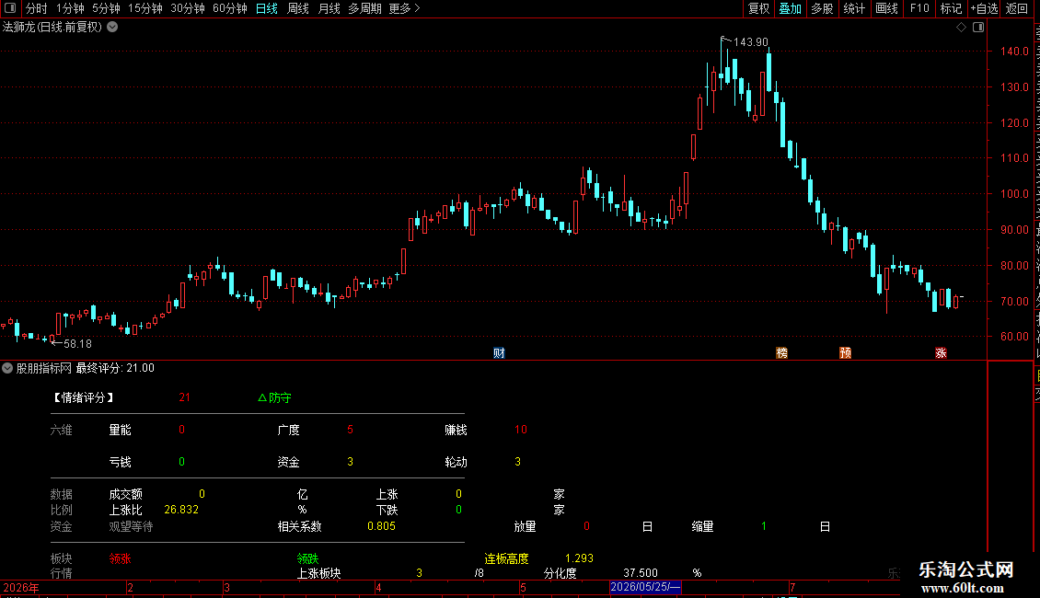The width and height of the screenshot is (1040, 598).
Task: Switch to 1分钟 chart period
Action: [x=70, y=8]
